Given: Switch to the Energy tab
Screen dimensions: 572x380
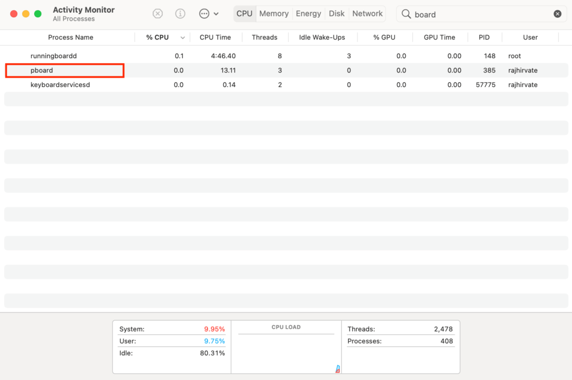Looking at the screenshot, I should pos(308,13).
